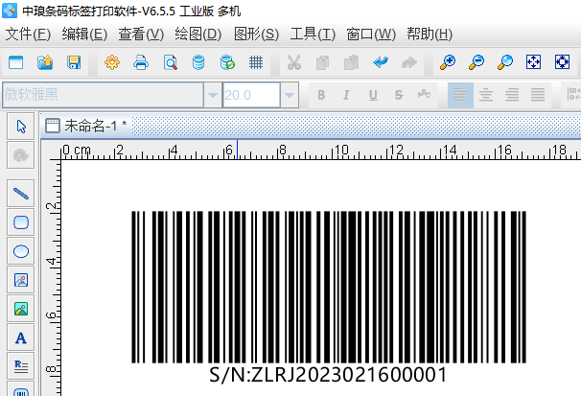
Task: Click the character spacing icon after strikethrough
Action: pos(425,95)
